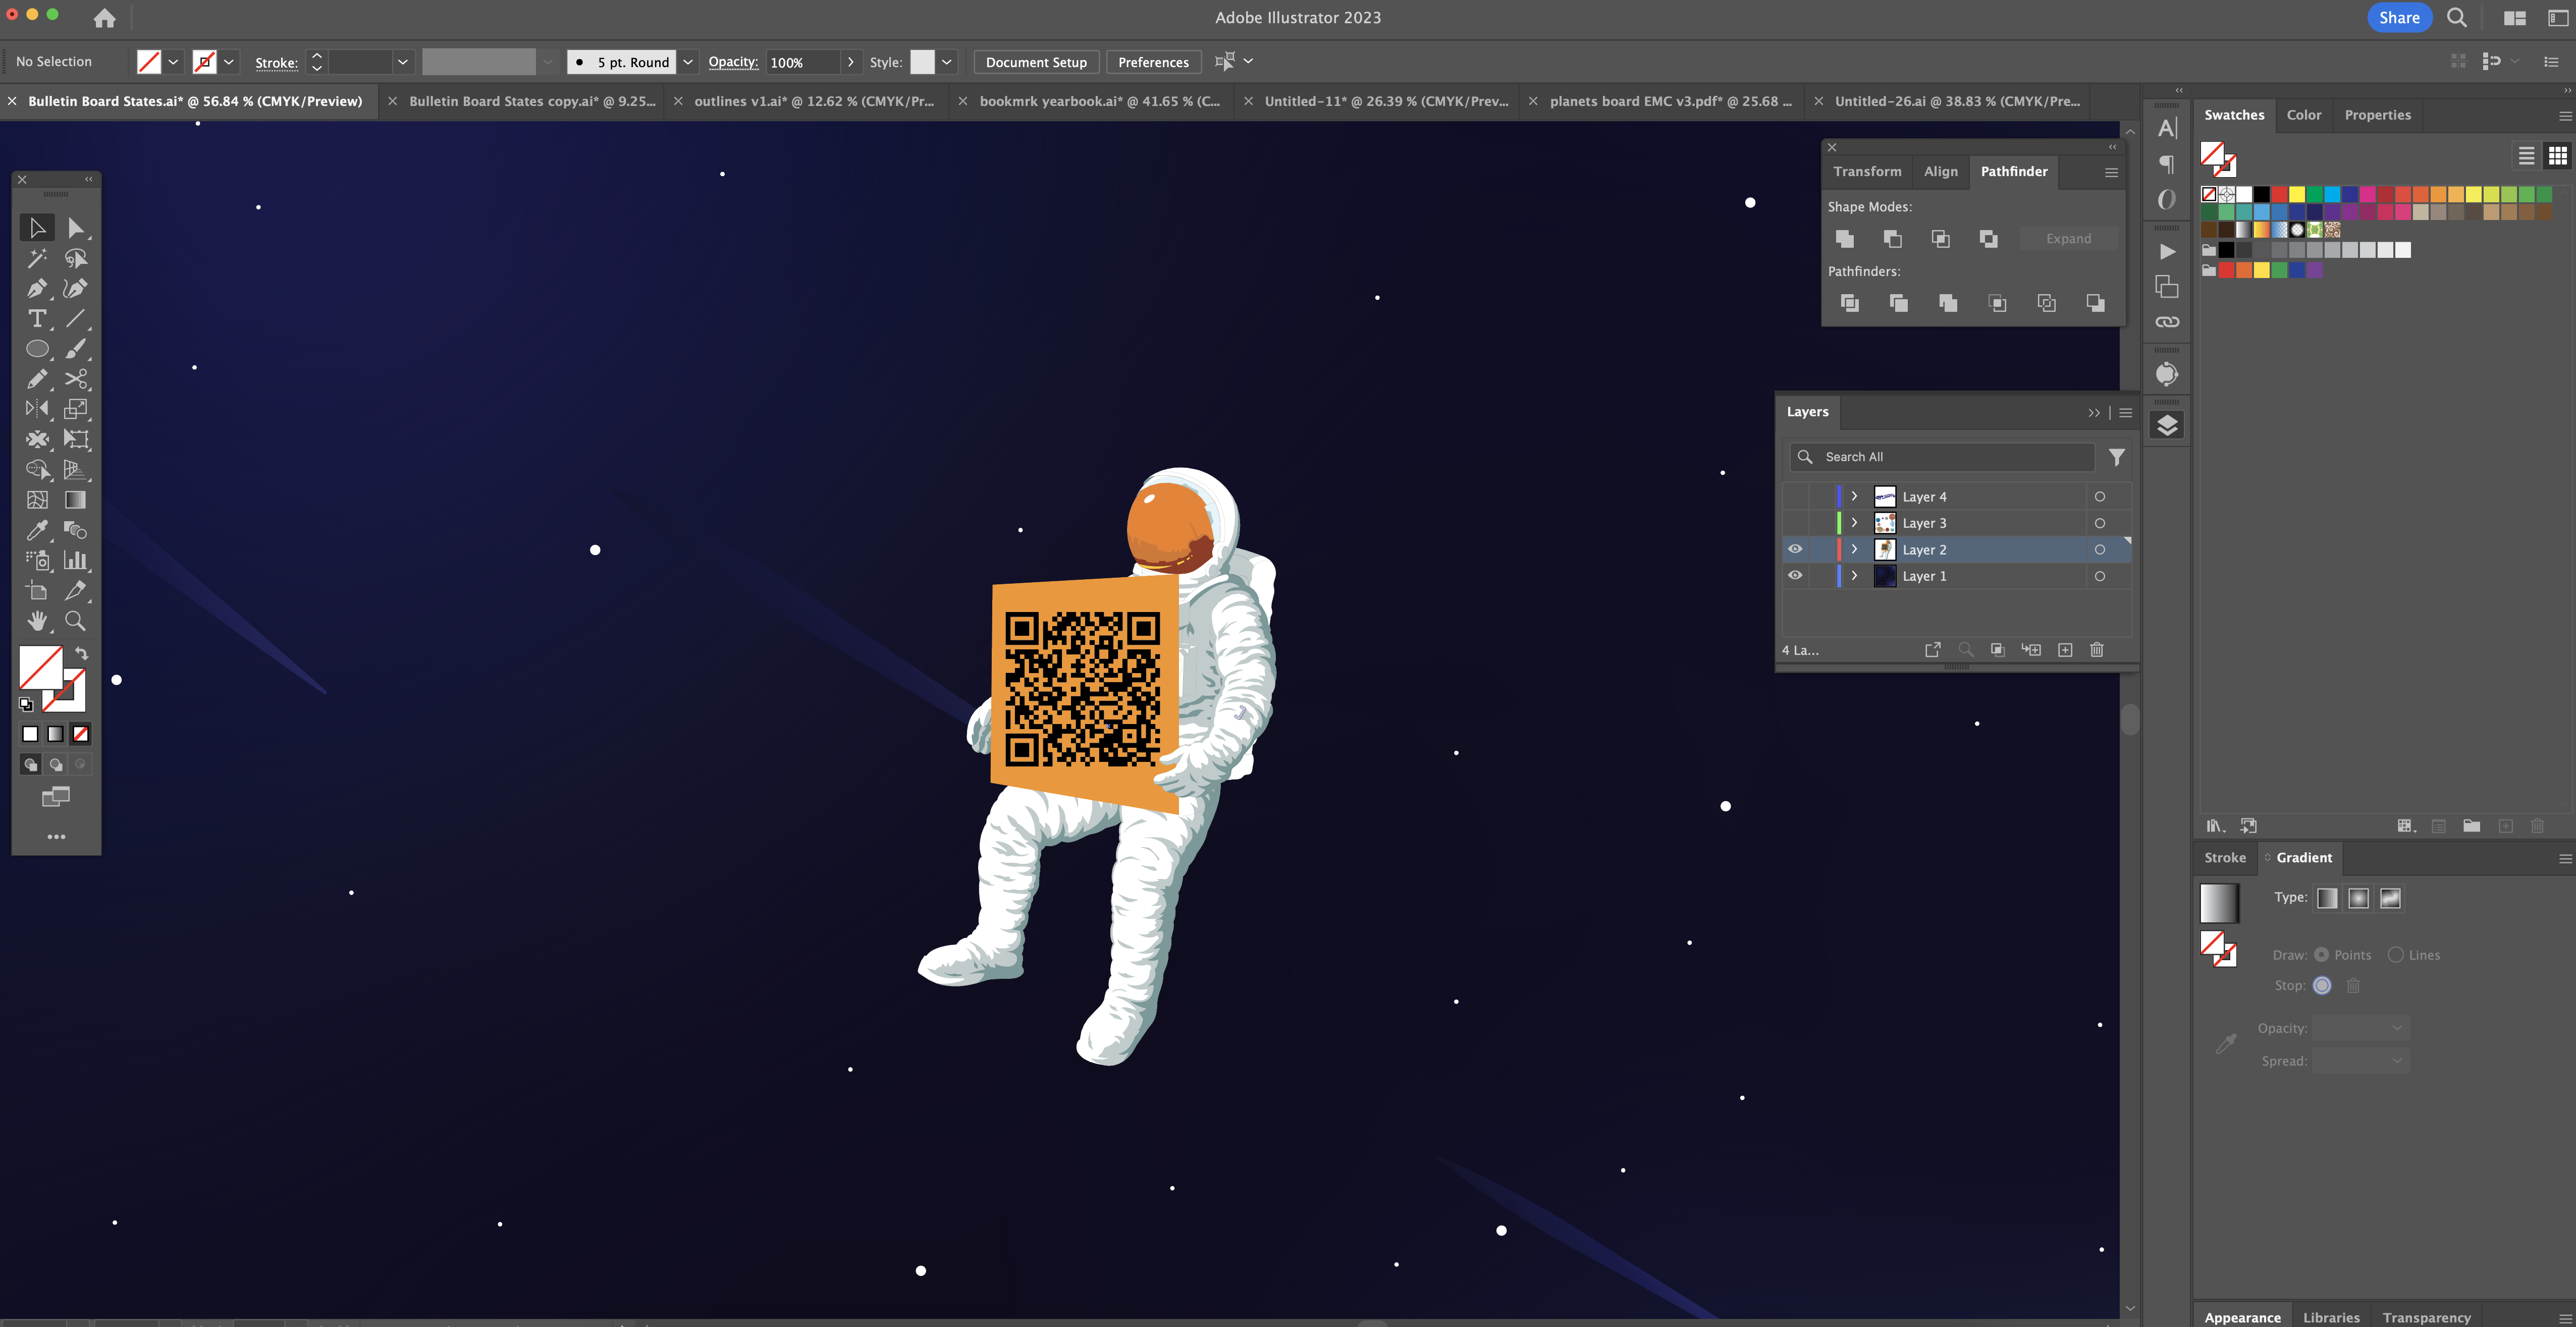The width and height of the screenshot is (2576, 1327).
Task: Click the Divide pathfinder icon
Action: [x=1850, y=302]
